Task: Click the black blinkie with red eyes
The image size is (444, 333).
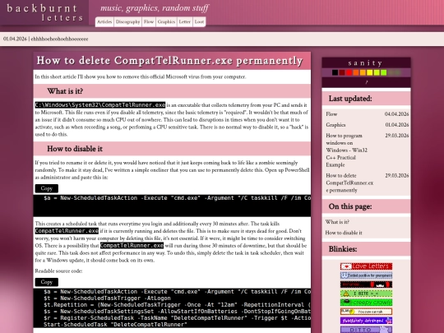Action: click(366, 284)
